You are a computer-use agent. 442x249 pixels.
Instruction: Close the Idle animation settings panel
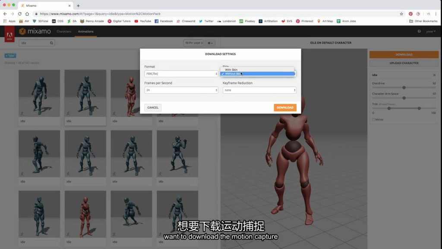434,75
